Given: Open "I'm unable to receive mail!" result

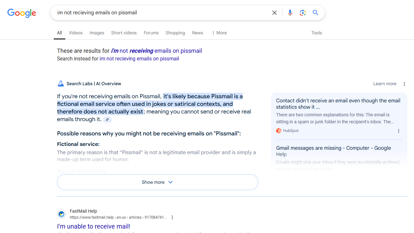Looking at the screenshot, I should (x=94, y=226).
